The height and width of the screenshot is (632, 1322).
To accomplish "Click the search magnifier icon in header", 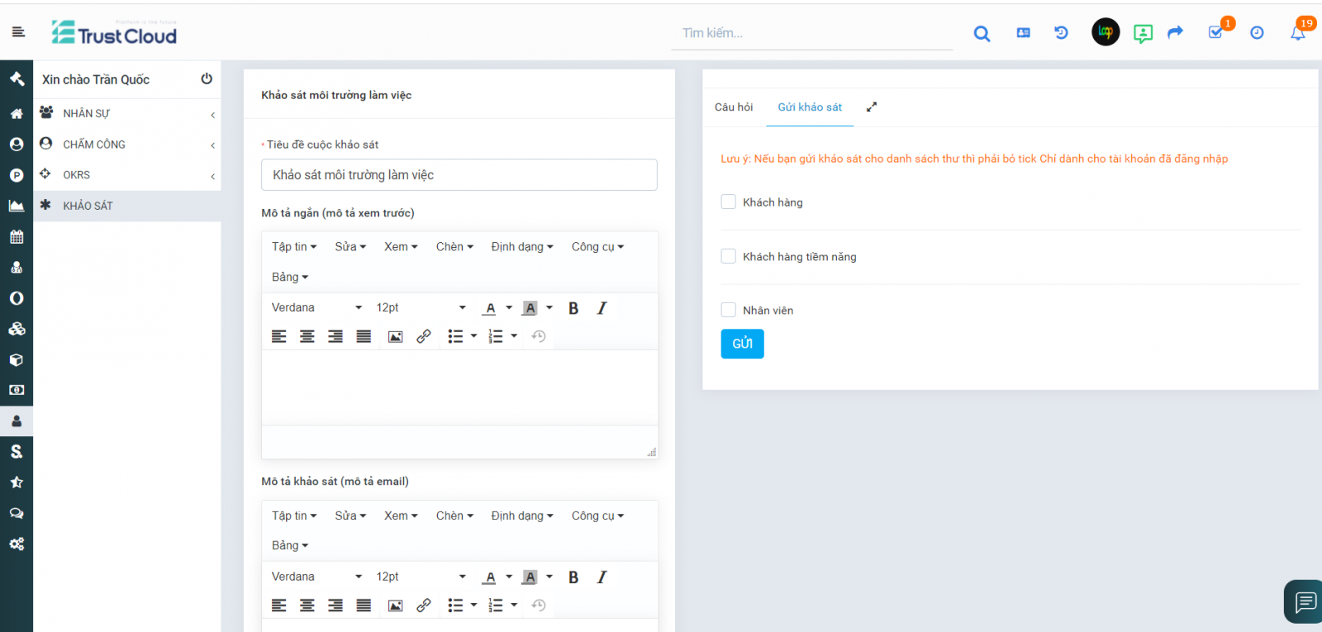I will pos(982,34).
